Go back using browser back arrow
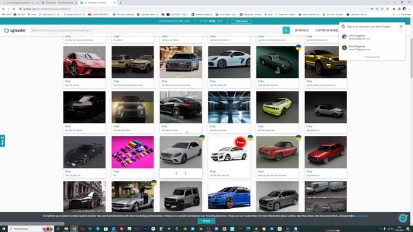This screenshot has width=413, height=232. pos(3,9)
